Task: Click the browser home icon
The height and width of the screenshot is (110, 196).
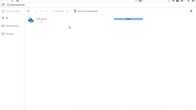Action: click(17, 1)
